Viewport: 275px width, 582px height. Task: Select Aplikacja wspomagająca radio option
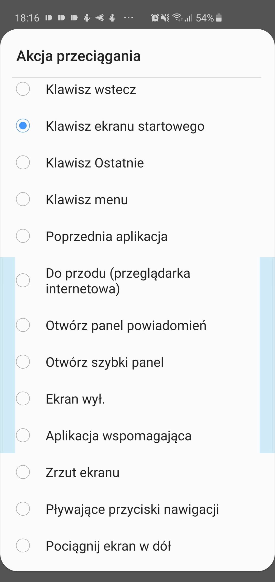click(23, 435)
